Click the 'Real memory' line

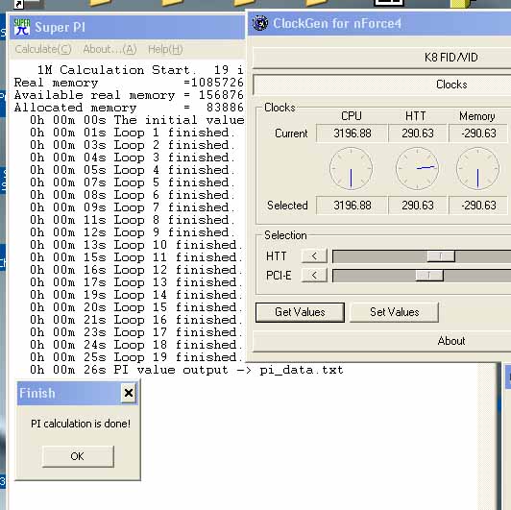click(x=129, y=83)
